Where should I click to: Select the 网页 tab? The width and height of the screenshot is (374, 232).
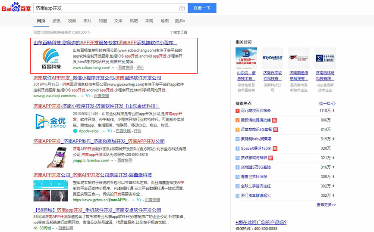coord(41,21)
